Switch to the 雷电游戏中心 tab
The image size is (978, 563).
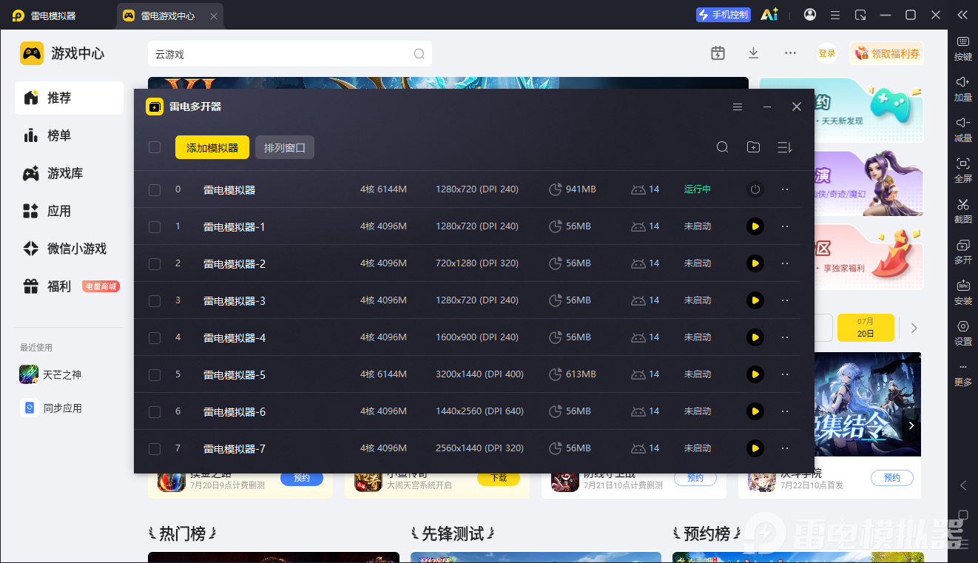click(x=170, y=16)
